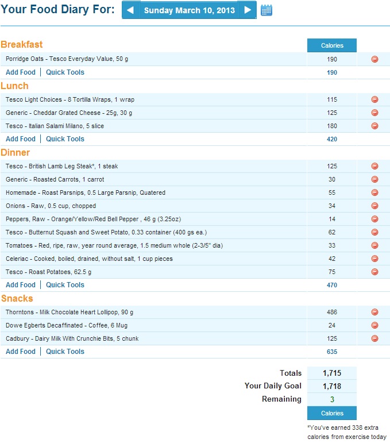
Task: Open British Lamb Leg Steak entry
Action: (62, 166)
